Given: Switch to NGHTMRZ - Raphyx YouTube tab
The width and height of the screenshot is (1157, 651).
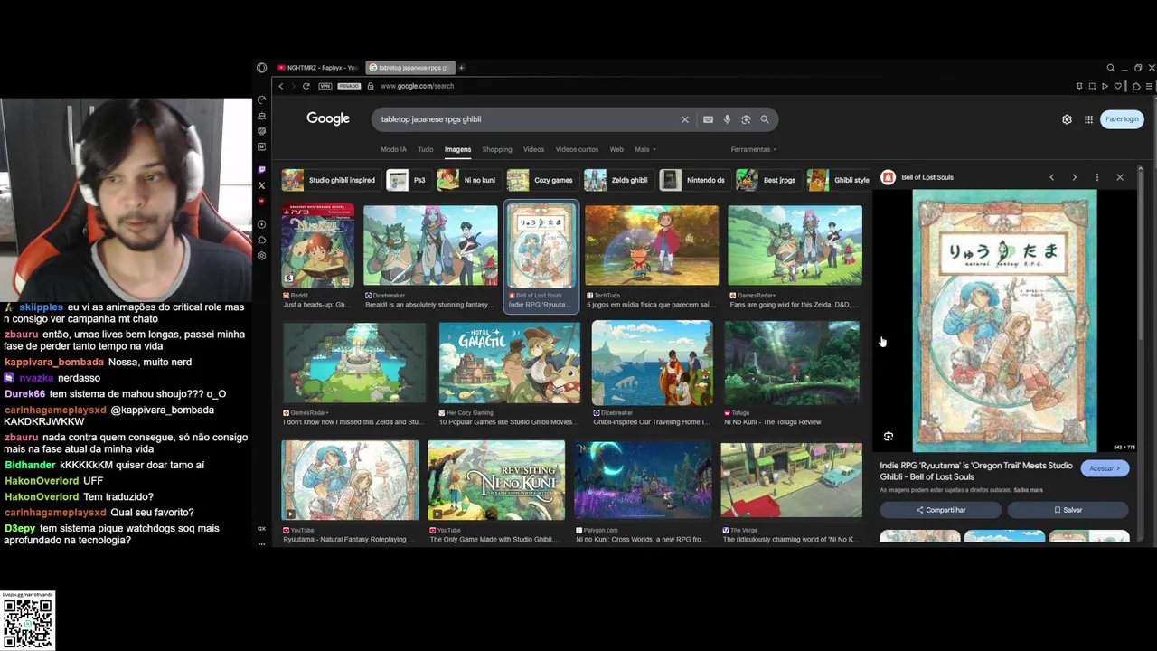Looking at the screenshot, I should click(x=318, y=68).
